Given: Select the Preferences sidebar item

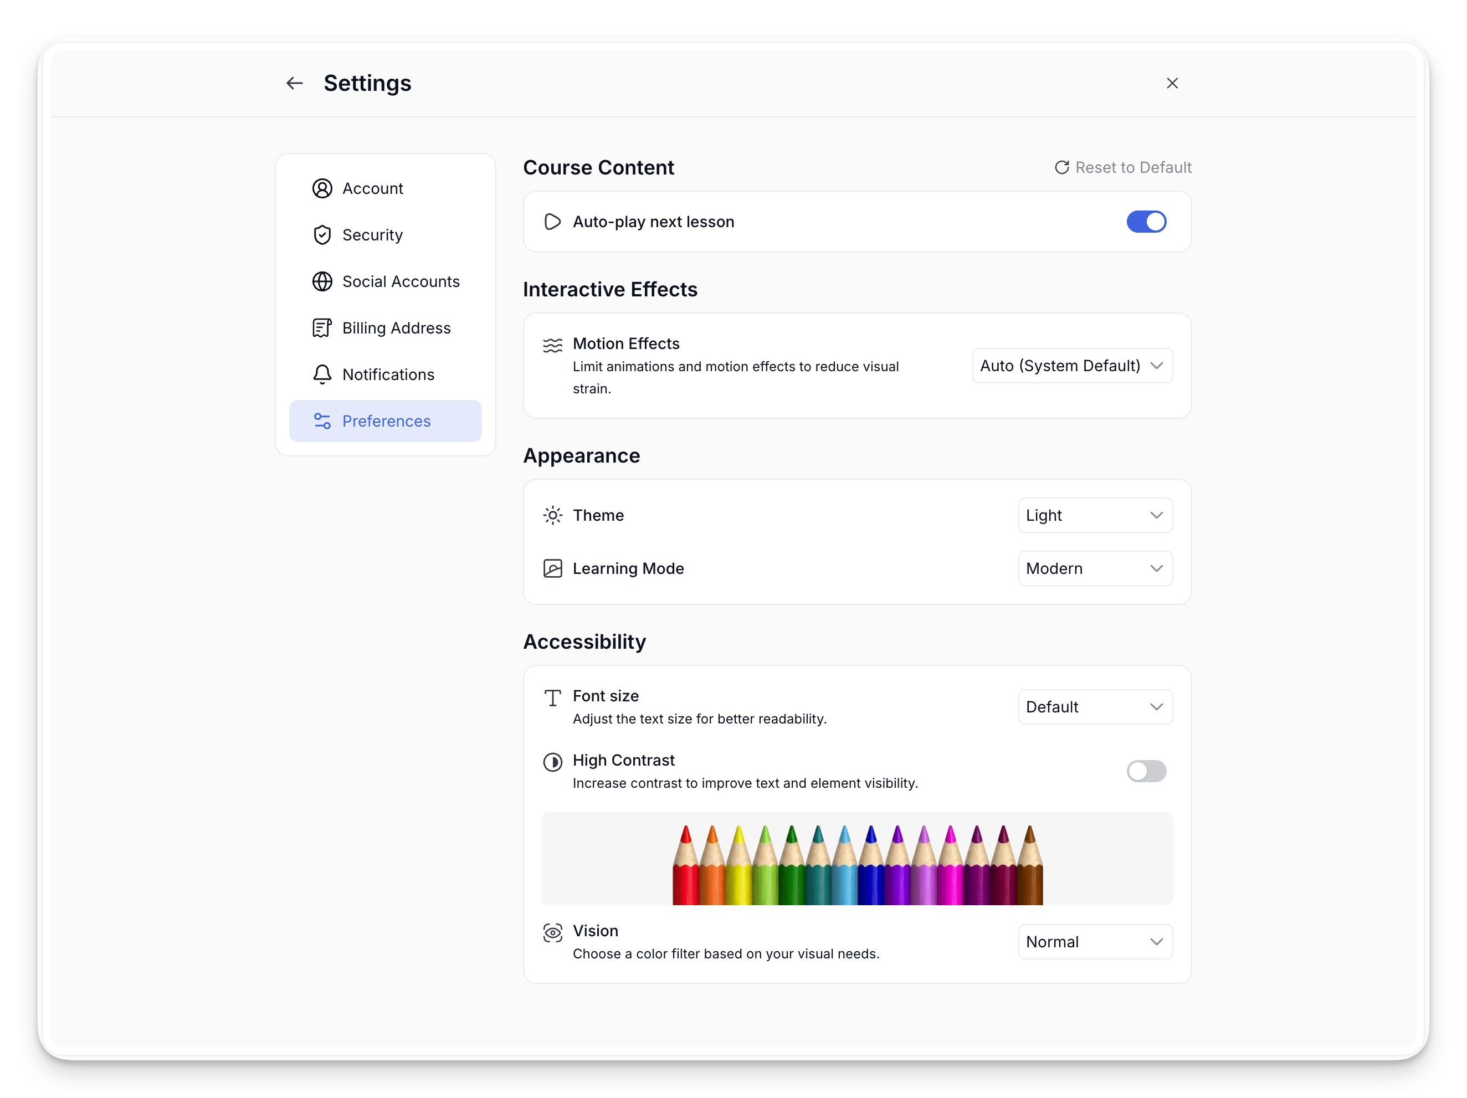Looking at the screenshot, I should point(386,421).
